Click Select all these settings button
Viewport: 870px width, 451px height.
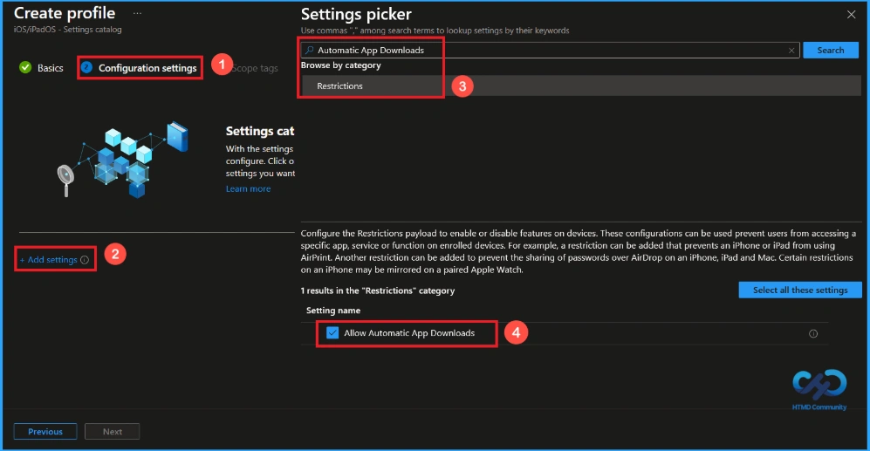[x=800, y=290]
